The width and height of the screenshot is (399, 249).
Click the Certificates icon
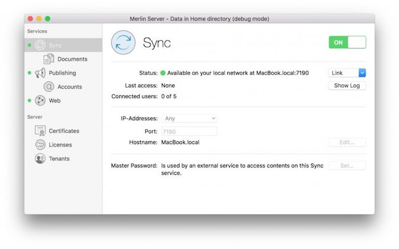(40, 130)
